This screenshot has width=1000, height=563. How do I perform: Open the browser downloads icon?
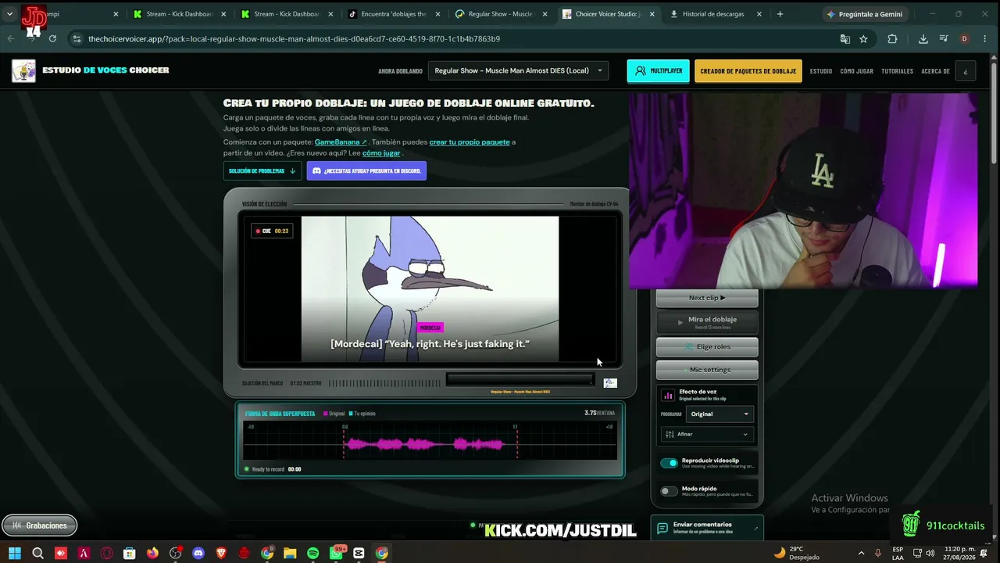tap(923, 38)
